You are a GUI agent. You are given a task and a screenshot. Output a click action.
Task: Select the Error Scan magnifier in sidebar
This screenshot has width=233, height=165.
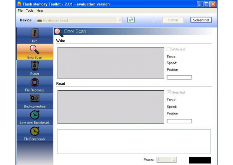pos(35,52)
